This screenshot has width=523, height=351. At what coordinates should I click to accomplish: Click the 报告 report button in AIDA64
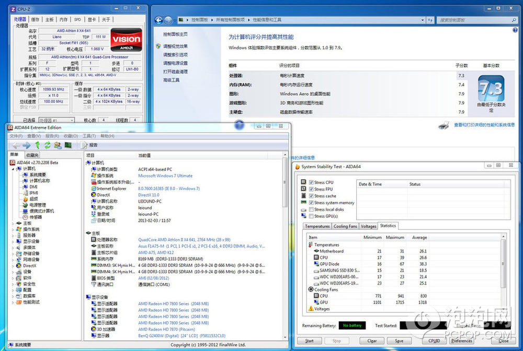click(89, 145)
